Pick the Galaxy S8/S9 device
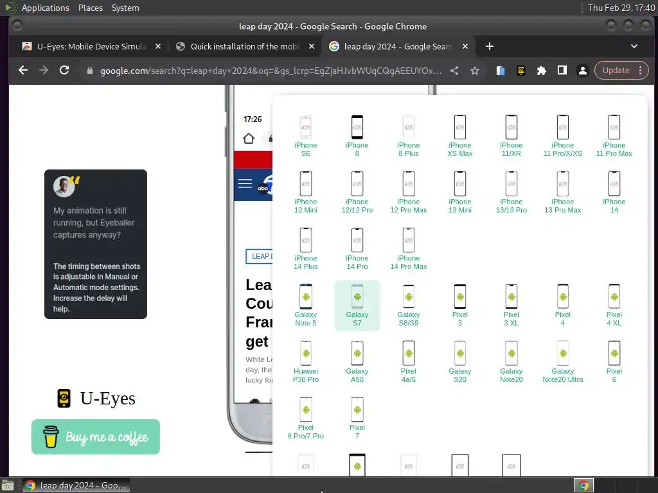The height and width of the screenshot is (493, 658). pos(408,306)
